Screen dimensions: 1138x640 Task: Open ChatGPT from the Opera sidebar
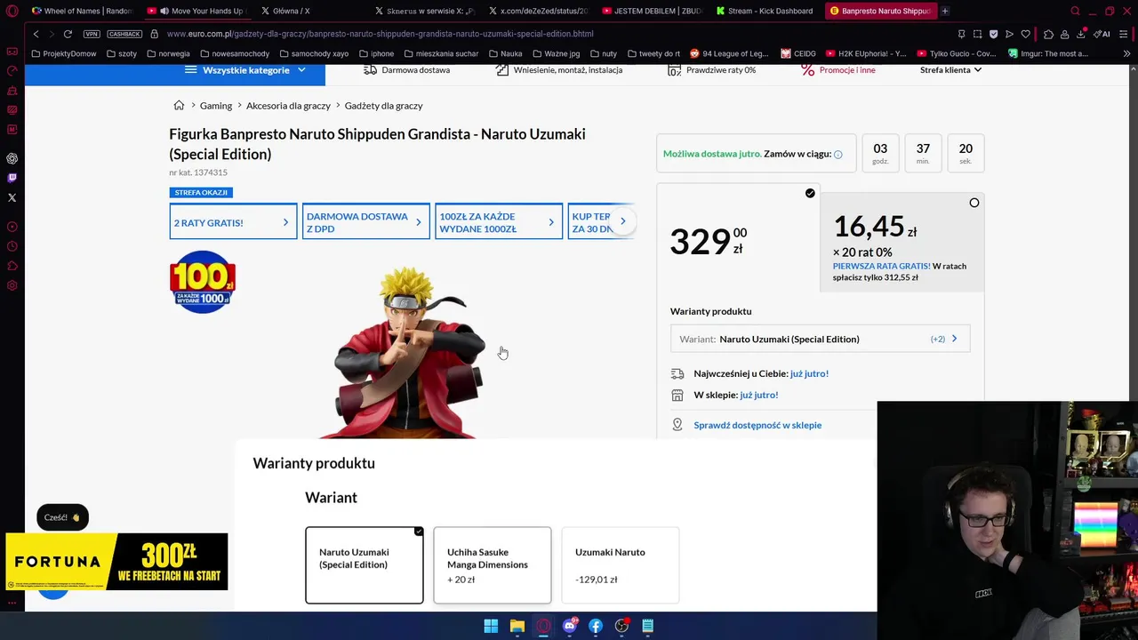coord(12,158)
